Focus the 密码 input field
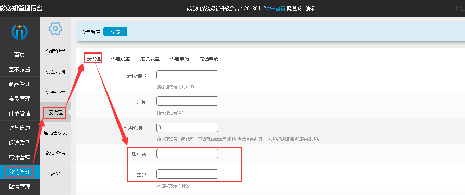Screen dimensions: 465x195 (187, 174)
